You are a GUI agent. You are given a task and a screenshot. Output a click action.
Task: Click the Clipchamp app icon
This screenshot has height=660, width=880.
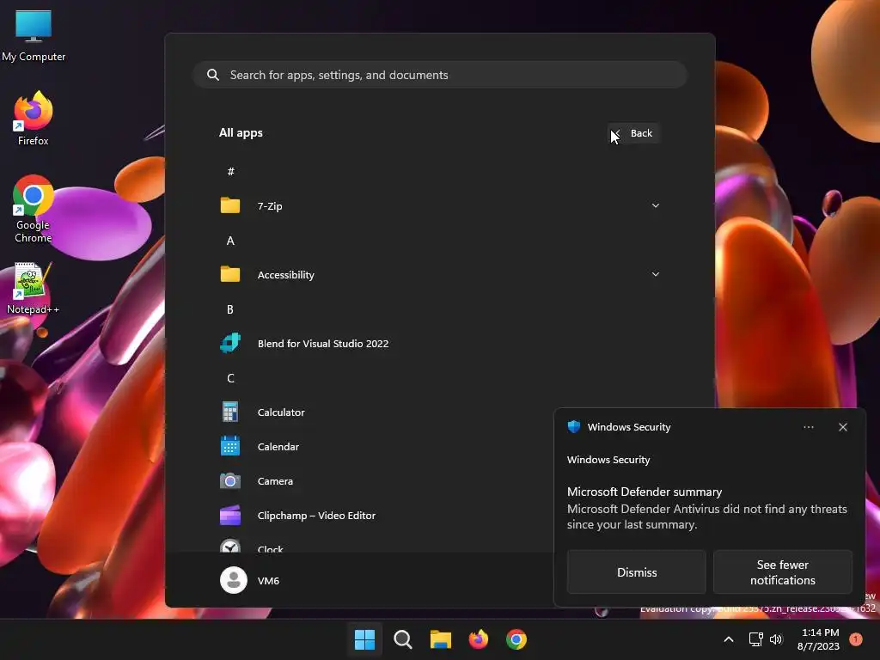coord(230,516)
